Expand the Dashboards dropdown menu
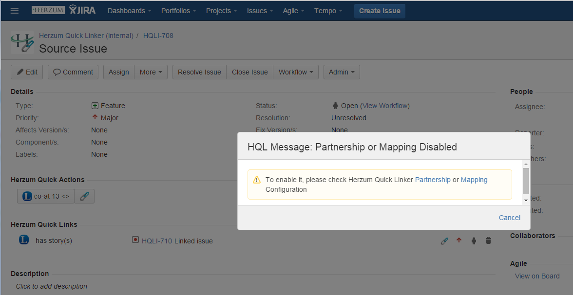 (x=129, y=11)
